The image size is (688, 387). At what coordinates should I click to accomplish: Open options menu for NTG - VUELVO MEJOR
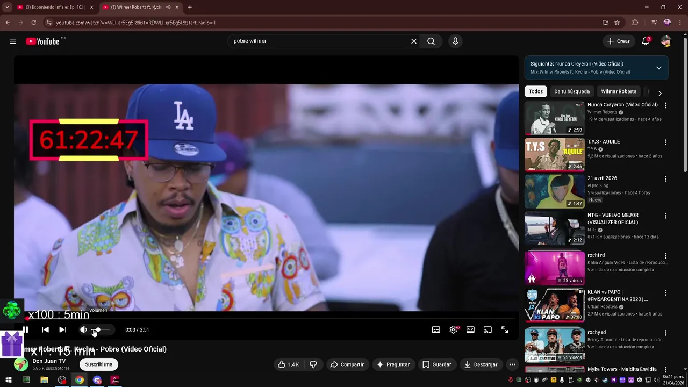coord(665,216)
